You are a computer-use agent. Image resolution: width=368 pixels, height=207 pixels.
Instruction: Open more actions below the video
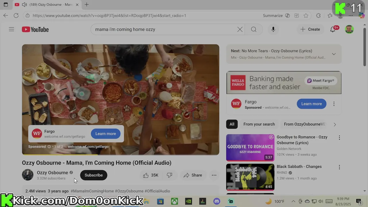click(x=214, y=175)
